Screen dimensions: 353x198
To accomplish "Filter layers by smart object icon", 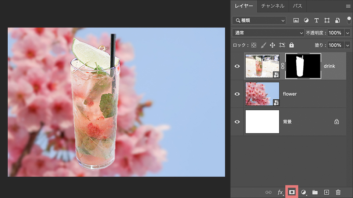I will (338, 21).
